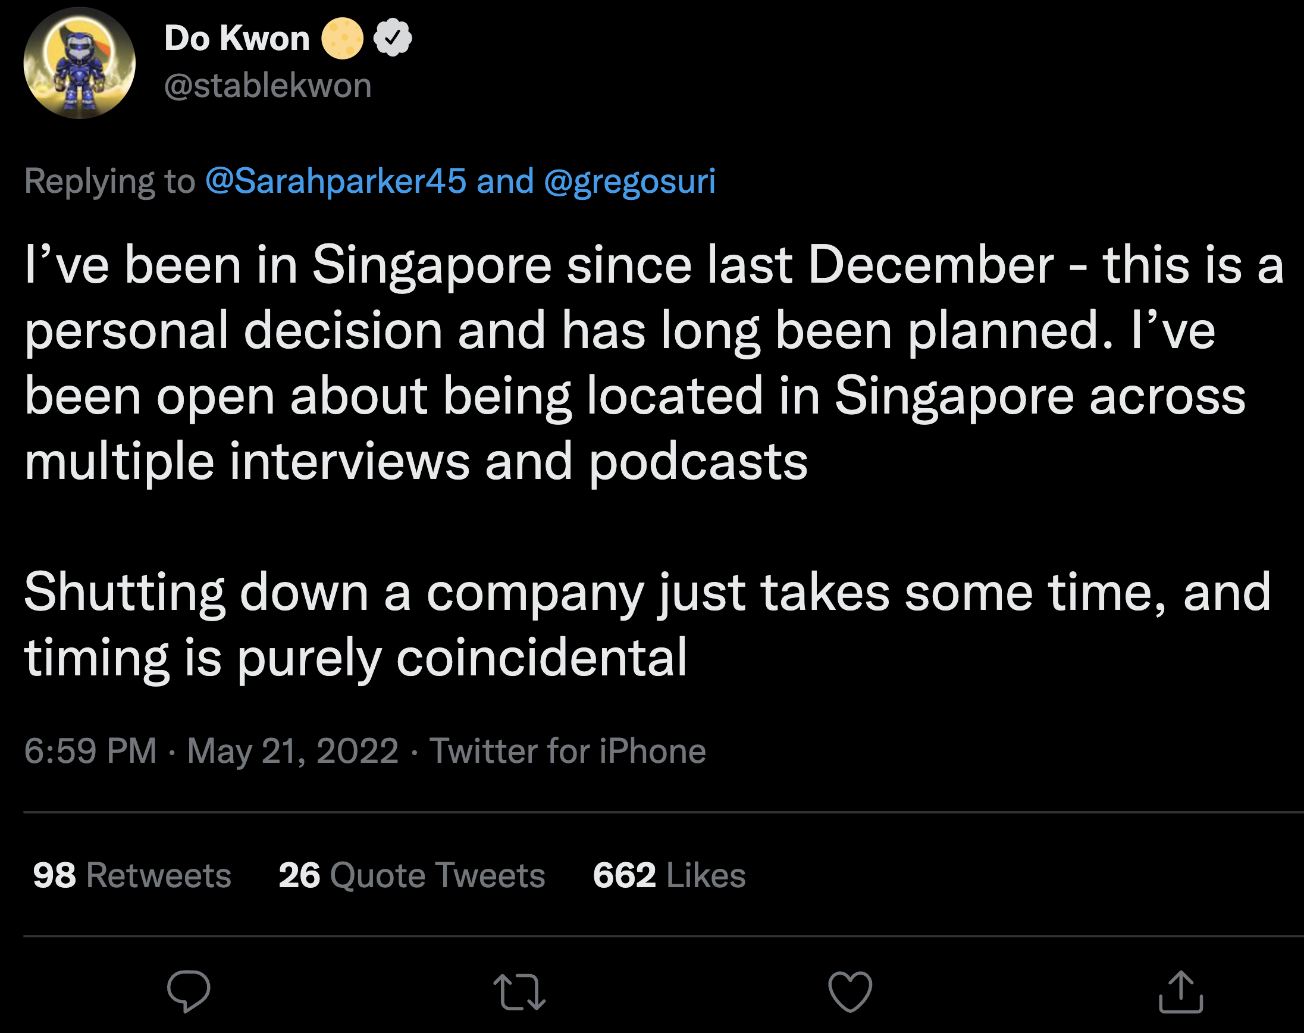
Task: Retweet this post using the arrows icon
Action: tap(519, 991)
